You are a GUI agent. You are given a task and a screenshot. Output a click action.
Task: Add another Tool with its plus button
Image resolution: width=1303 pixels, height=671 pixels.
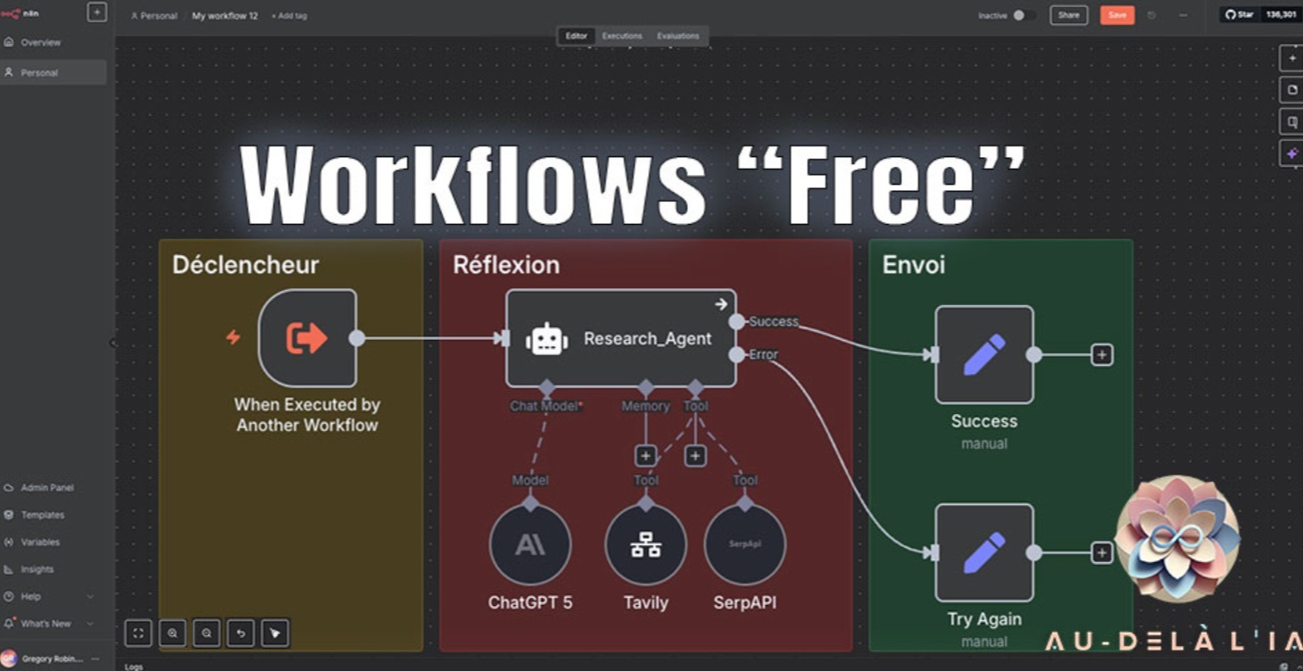(x=695, y=456)
